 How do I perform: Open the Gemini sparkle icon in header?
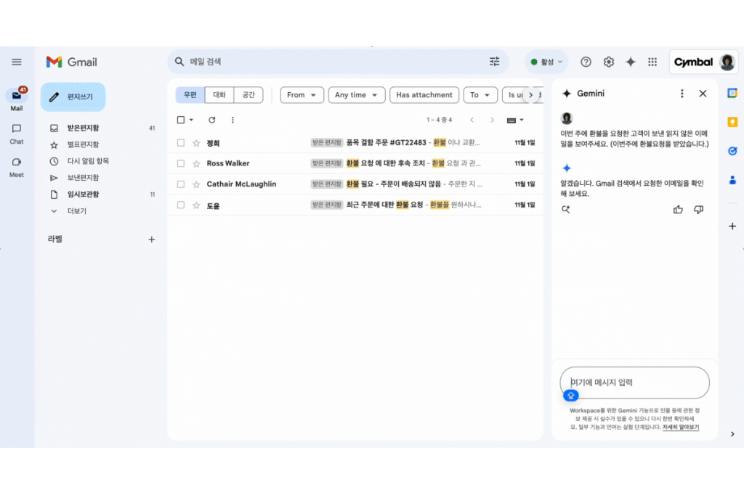pos(631,62)
